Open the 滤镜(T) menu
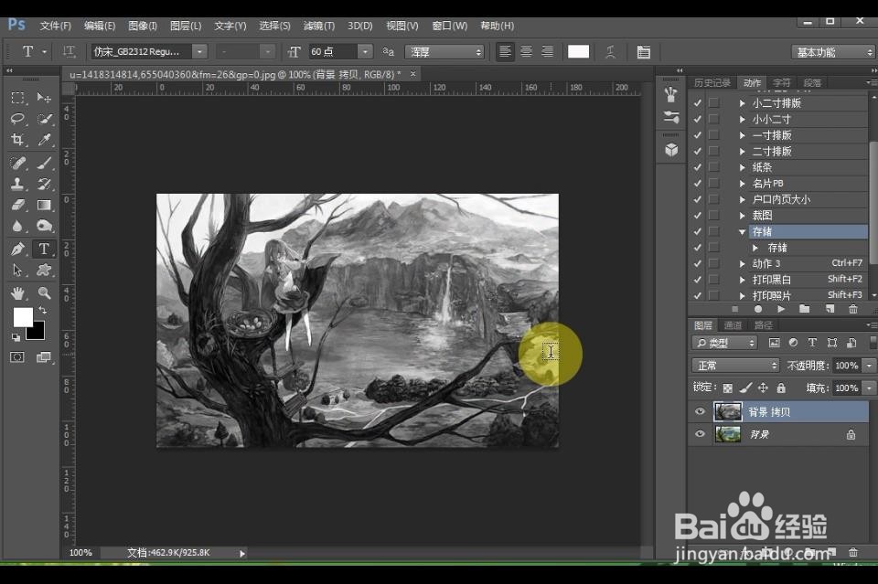This screenshot has width=878, height=584. 318,26
